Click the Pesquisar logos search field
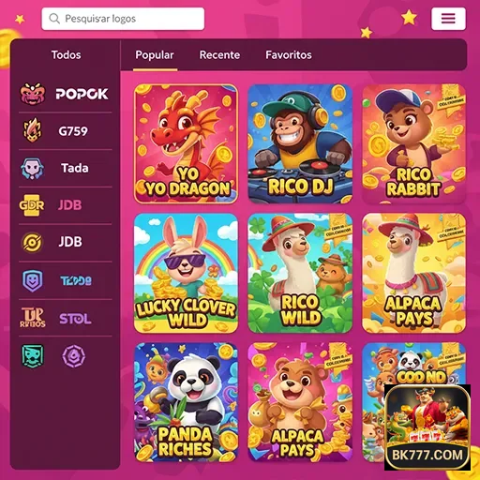480x480 pixels. point(123,19)
